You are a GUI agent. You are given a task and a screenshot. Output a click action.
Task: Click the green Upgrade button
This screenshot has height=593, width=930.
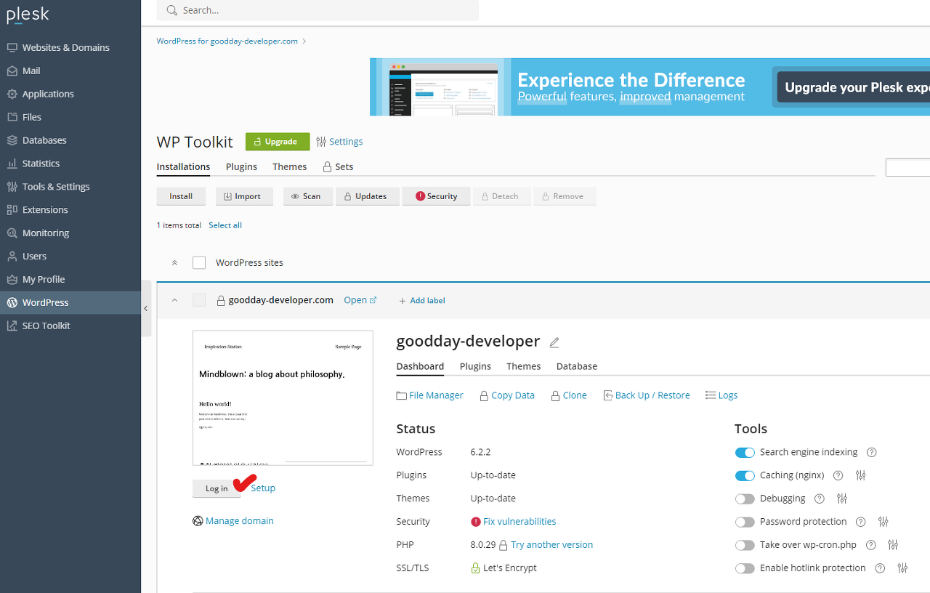click(278, 142)
